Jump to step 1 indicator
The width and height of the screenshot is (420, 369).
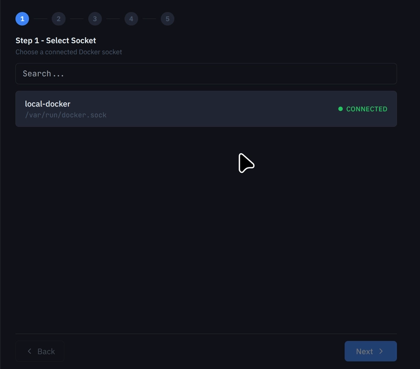pyautogui.click(x=22, y=19)
